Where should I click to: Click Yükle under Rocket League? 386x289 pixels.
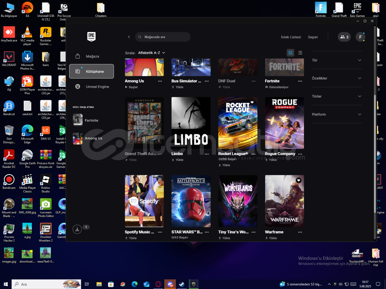click(224, 165)
